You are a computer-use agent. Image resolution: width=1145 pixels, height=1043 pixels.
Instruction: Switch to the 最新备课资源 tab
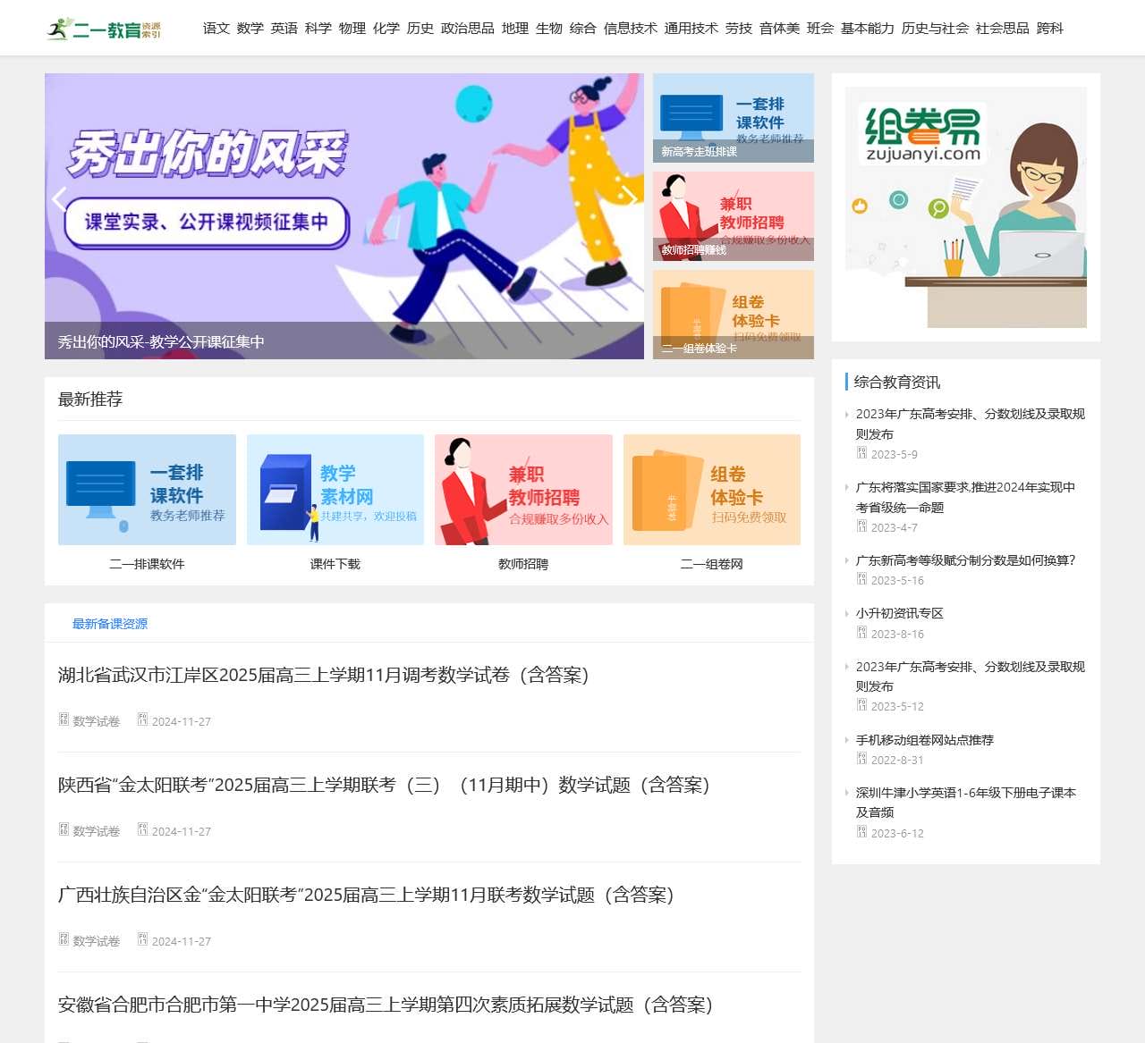[110, 624]
